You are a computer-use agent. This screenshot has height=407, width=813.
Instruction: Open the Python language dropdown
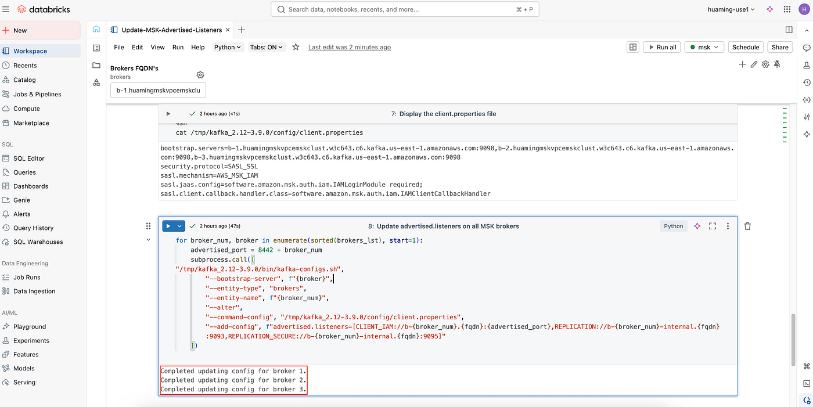pos(228,47)
